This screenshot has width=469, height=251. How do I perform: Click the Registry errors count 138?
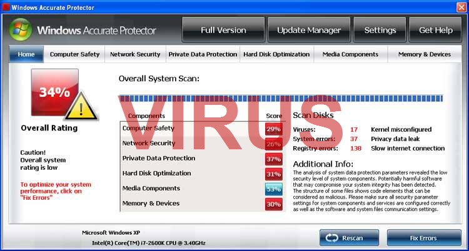356,149
